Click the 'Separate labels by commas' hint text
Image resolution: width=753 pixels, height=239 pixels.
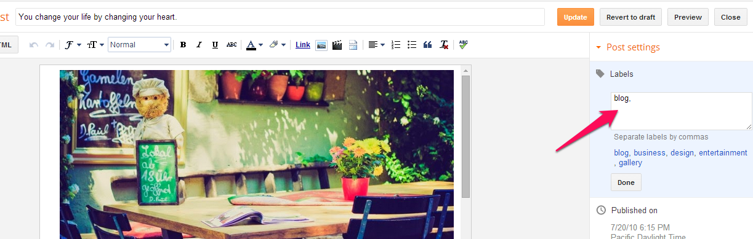tap(661, 137)
